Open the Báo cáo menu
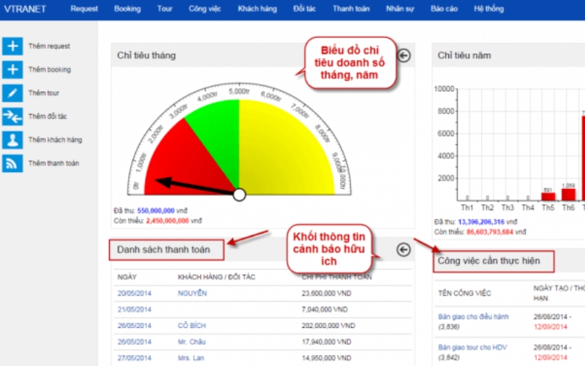The width and height of the screenshot is (585, 366). tap(444, 9)
